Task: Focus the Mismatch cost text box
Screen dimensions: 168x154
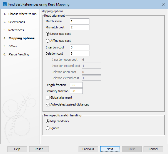Action: click(80, 27)
